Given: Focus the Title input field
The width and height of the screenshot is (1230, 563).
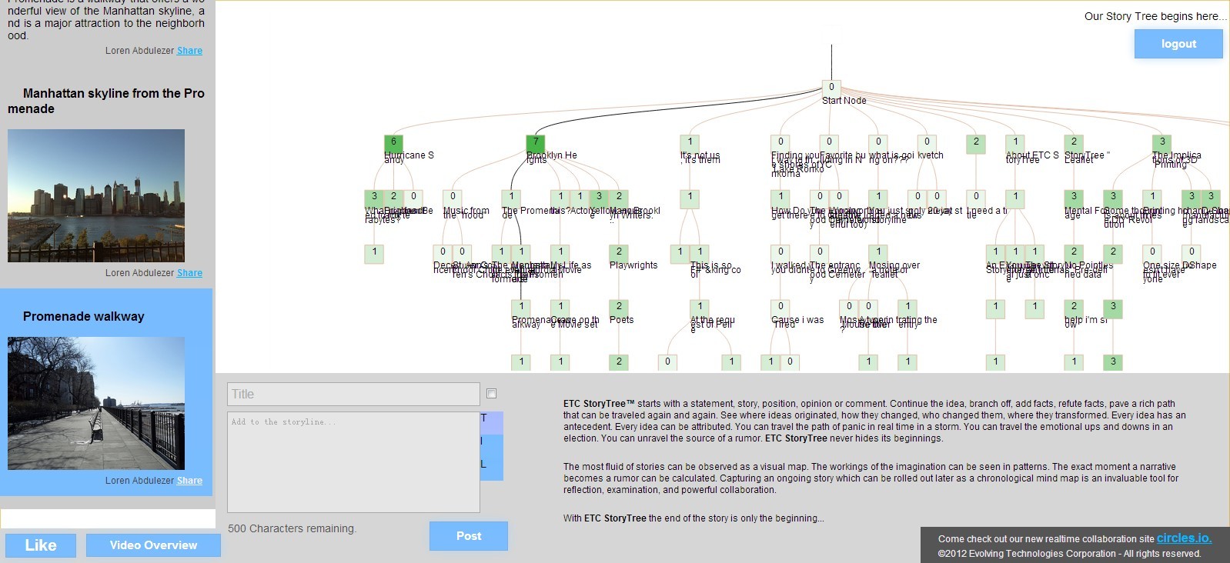Looking at the screenshot, I should (353, 394).
